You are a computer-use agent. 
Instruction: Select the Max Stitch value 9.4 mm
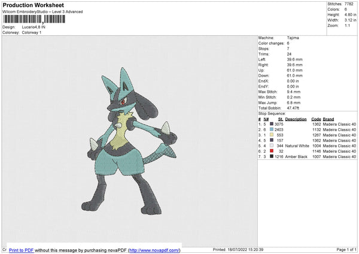click(x=294, y=92)
